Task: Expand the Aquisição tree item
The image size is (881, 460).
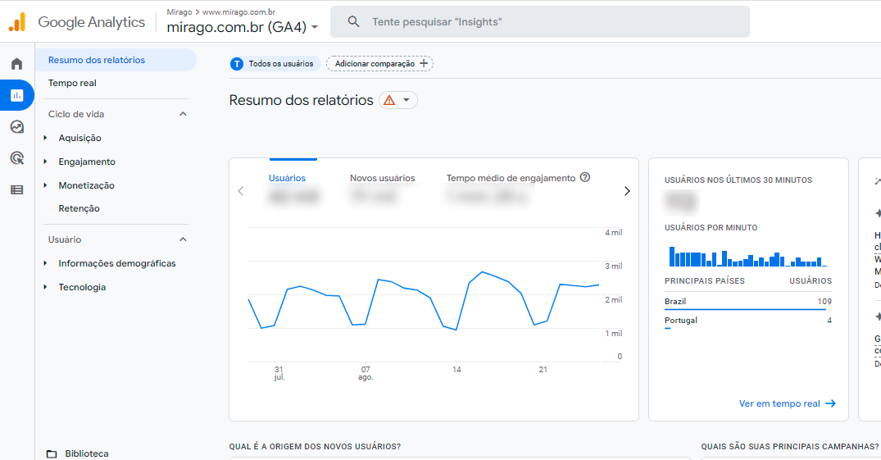Action: [46, 138]
